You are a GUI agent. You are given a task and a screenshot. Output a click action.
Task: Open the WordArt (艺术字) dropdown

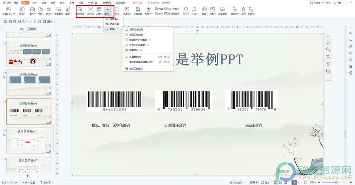point(148,11)
